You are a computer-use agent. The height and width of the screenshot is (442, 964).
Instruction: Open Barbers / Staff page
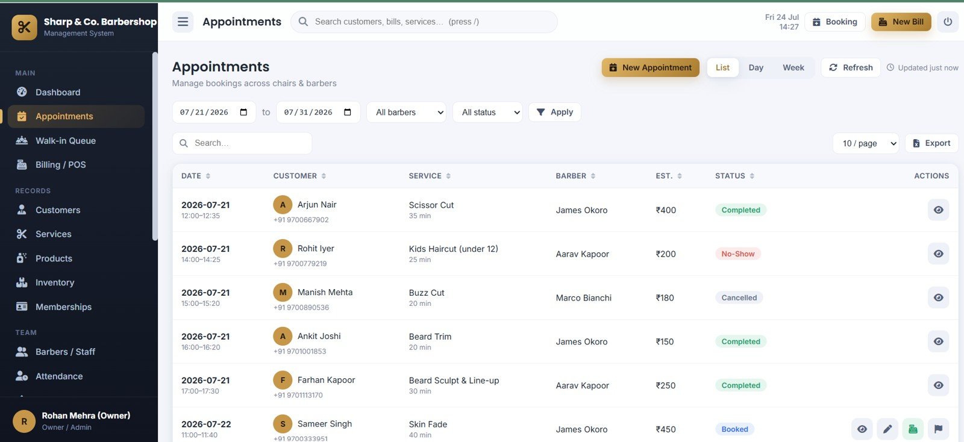[76, 352]
